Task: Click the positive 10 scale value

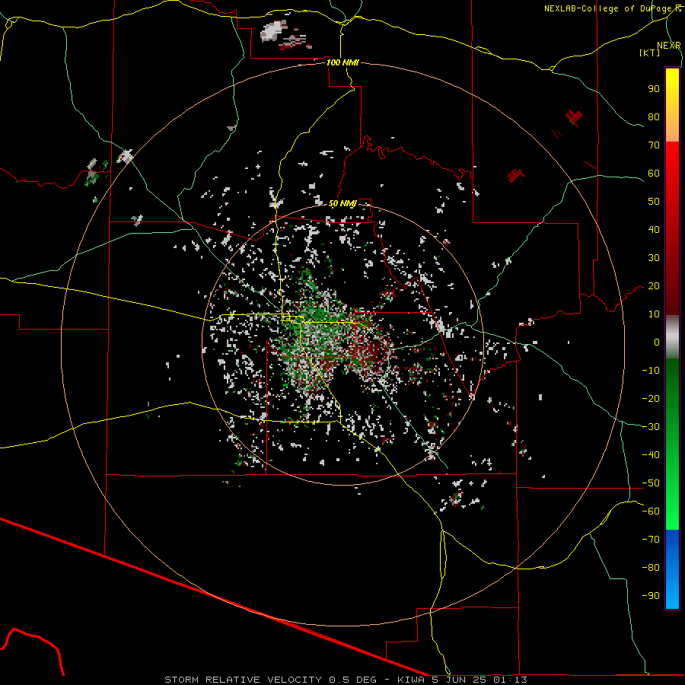Action: click(x=654, y=314)
